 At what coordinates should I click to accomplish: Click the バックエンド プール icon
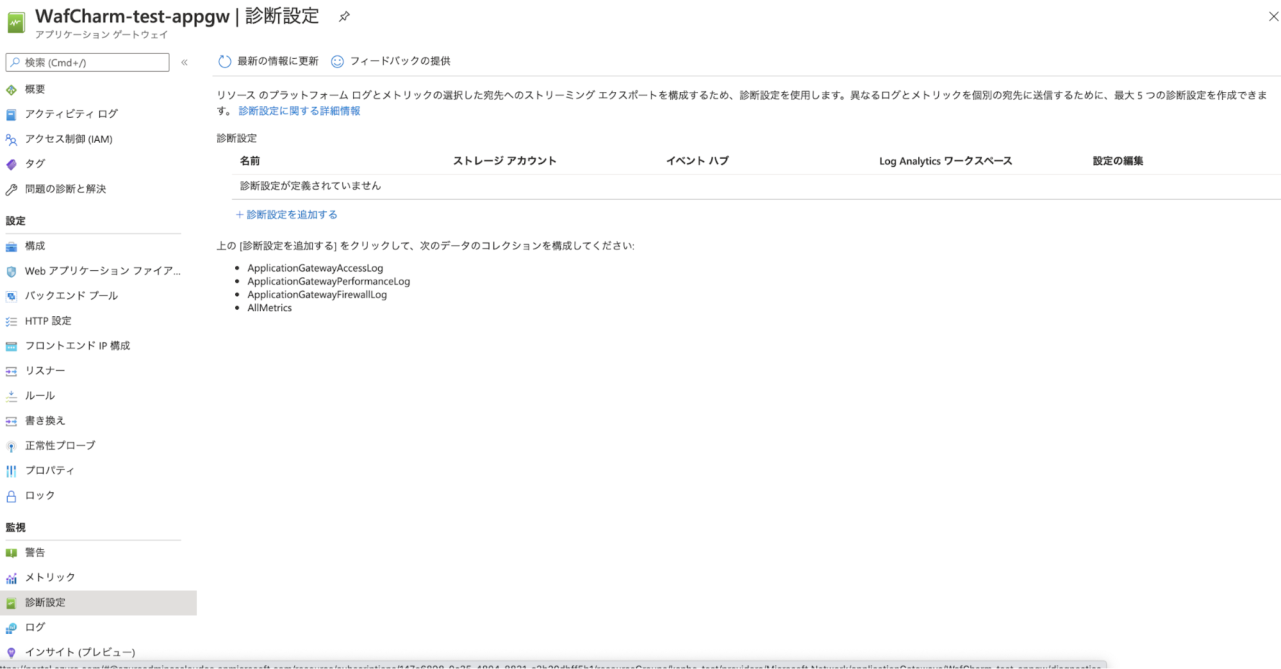coord(12,296)
